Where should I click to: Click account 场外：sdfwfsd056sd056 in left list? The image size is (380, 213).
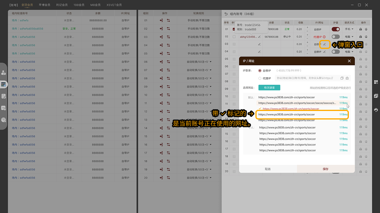(28, 29)
